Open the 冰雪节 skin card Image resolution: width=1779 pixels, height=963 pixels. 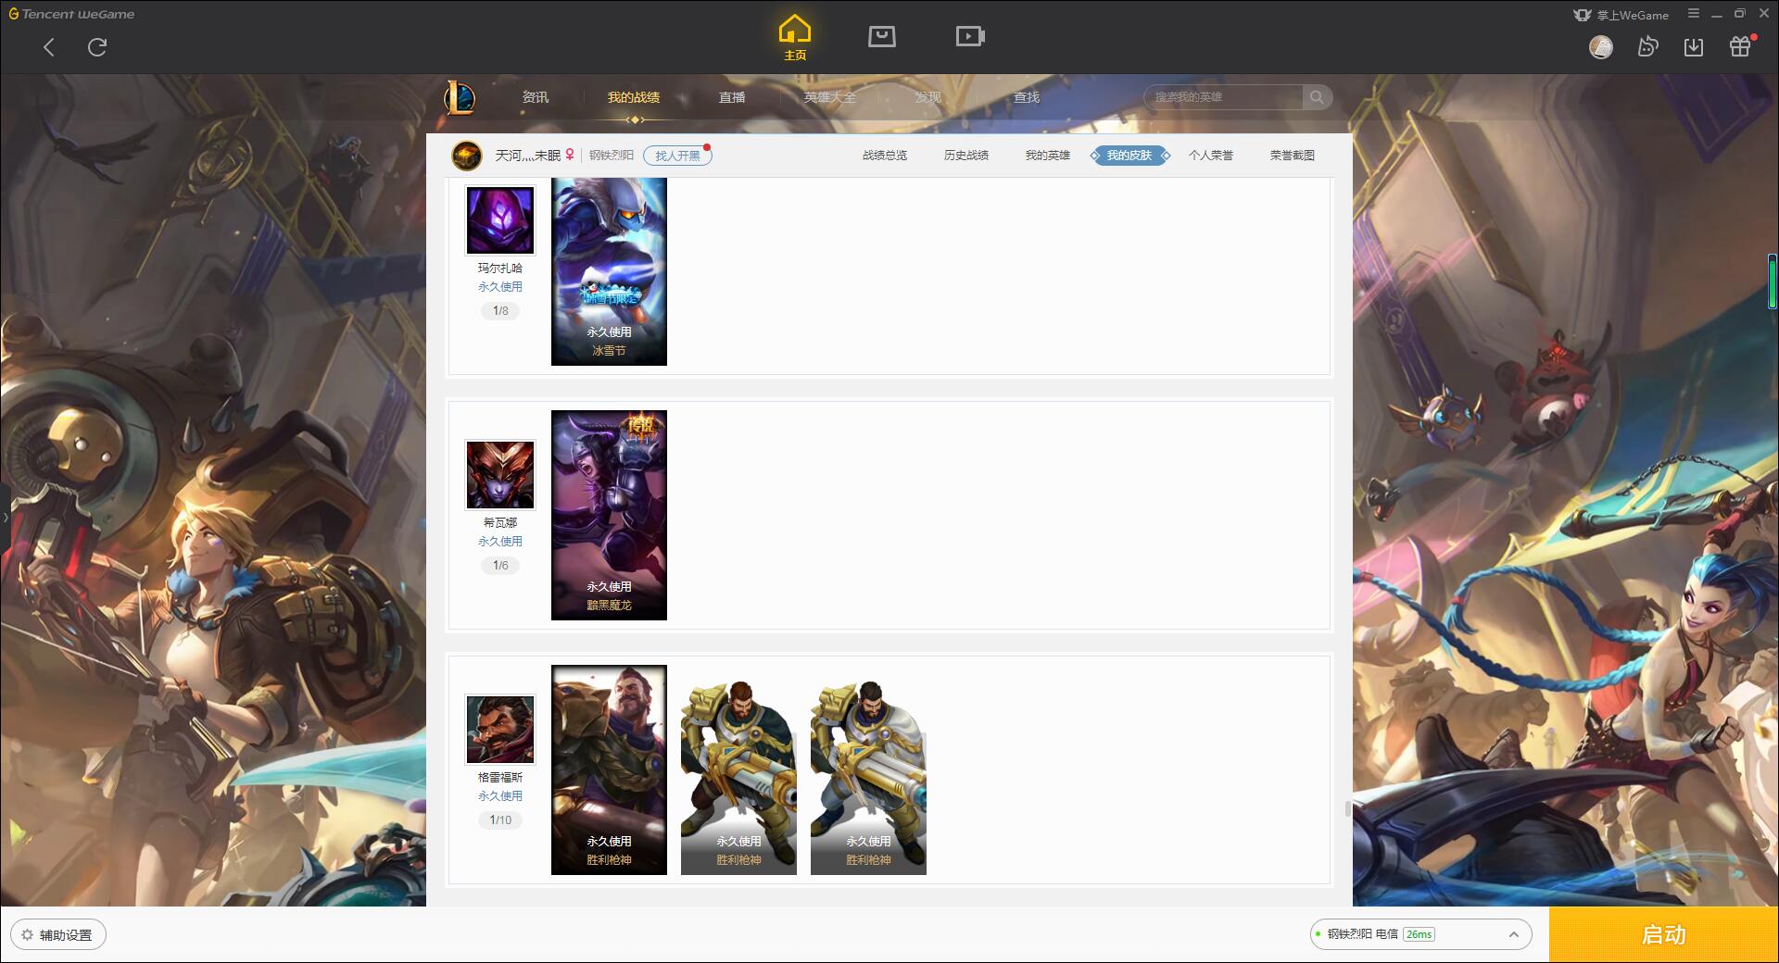pos(609,271)
